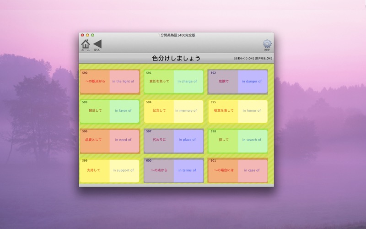Maximize the window with green button

(x=93, y=35)
